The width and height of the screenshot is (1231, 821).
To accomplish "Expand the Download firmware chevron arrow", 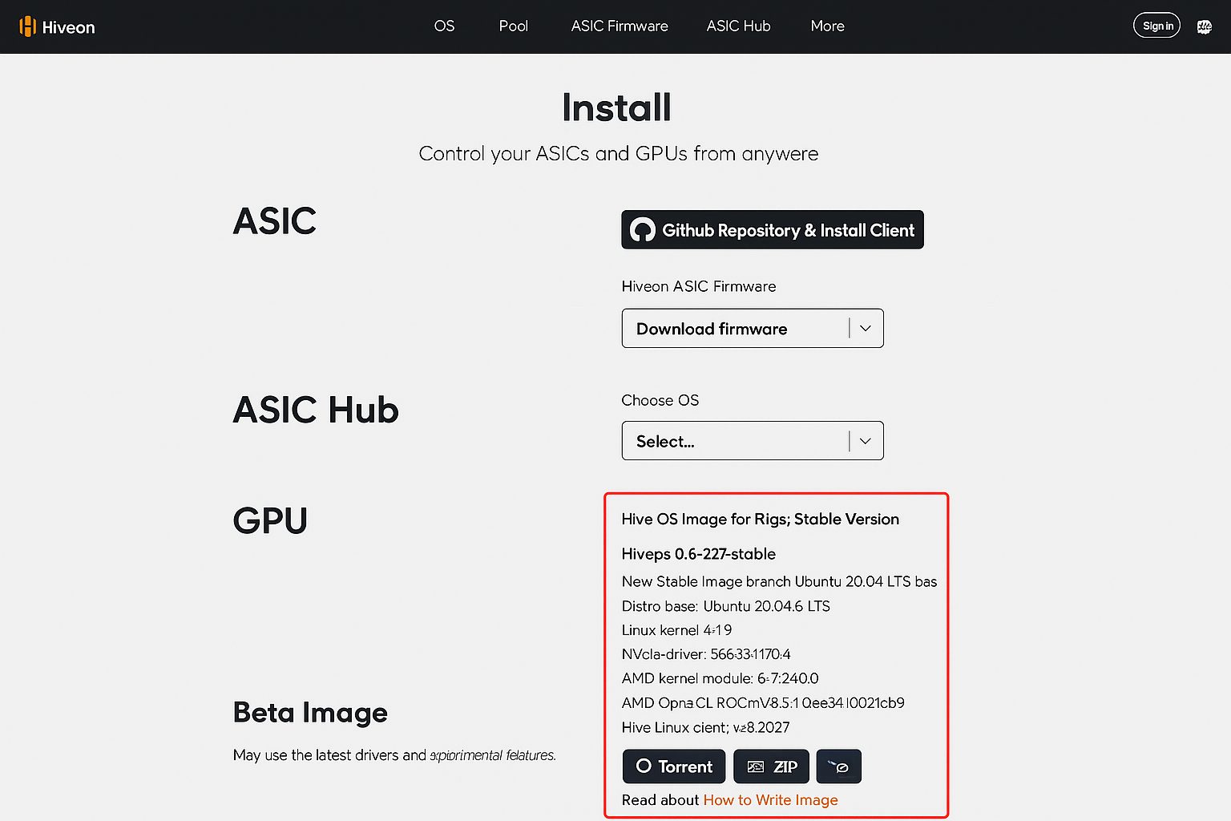I will tap(866, 328).
